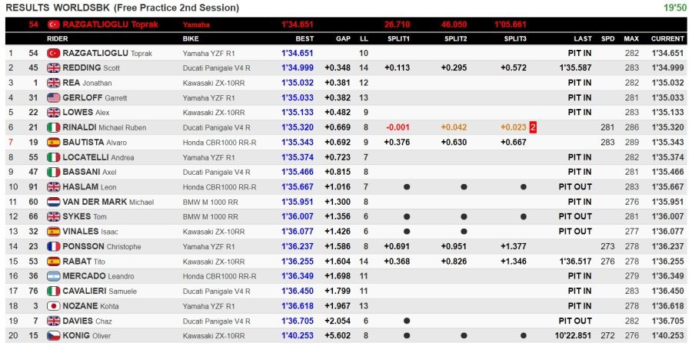Click the 26.710 split in the leader banner
This screenshot has width=692, height=349.
pos(398,25)
